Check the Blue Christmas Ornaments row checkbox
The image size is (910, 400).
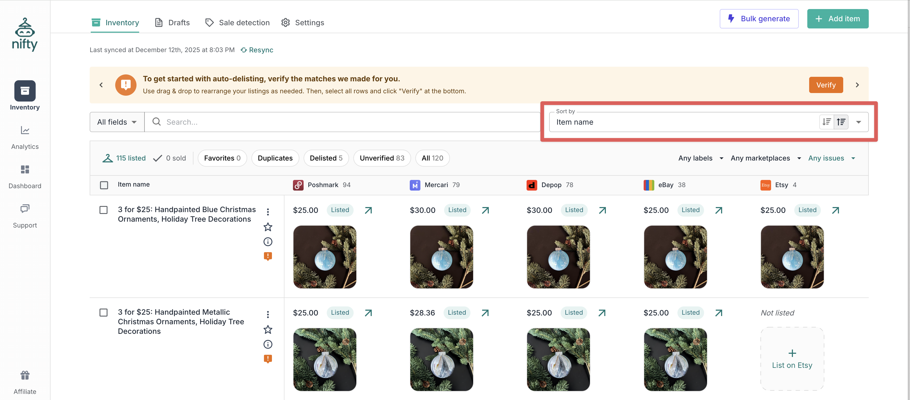pyautogui.click(x=104, y=210)
